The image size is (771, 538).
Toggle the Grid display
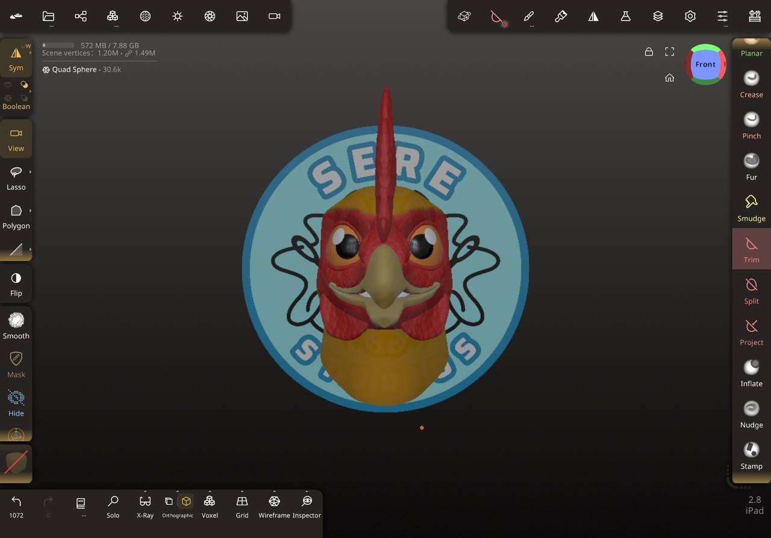click(x=242, y=506)
